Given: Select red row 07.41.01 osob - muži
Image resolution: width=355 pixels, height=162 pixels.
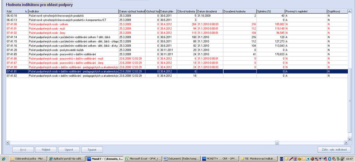Looking at the screenshot, I should pyautogui.click(x=177, y=28).
